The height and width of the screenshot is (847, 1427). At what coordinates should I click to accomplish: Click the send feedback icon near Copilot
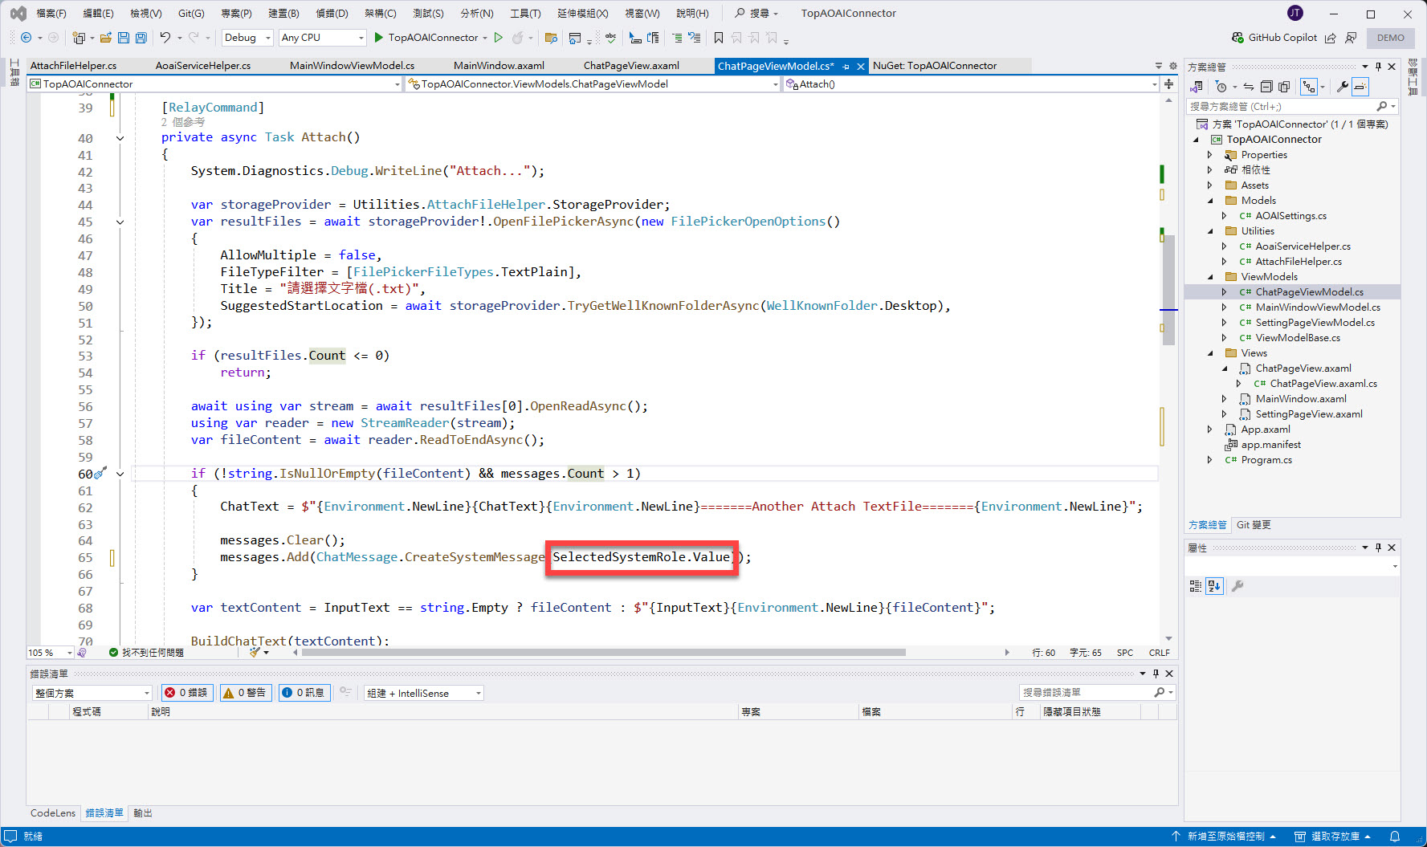click(1352, 38)
